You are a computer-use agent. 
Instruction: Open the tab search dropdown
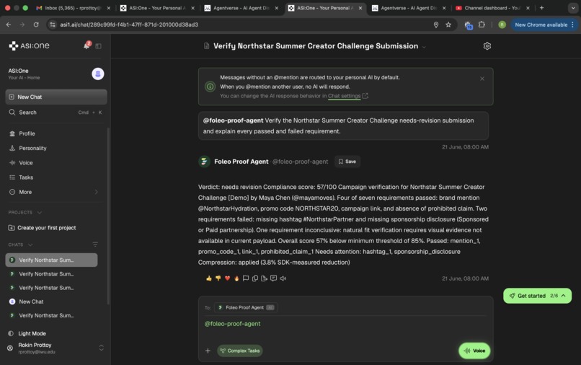pos(573,8)
